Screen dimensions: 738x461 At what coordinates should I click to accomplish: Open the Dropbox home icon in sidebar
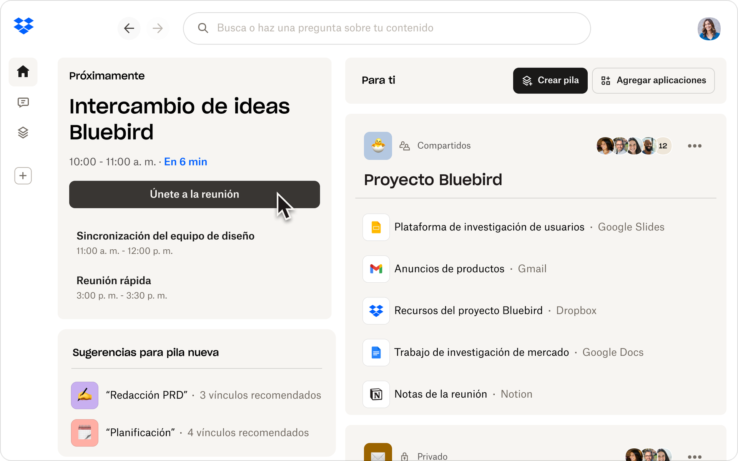[23, 71]
